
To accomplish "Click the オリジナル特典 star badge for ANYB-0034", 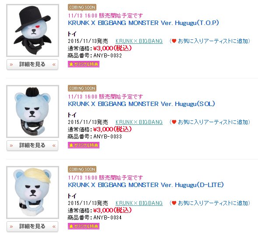I will (x=84, y=226).
